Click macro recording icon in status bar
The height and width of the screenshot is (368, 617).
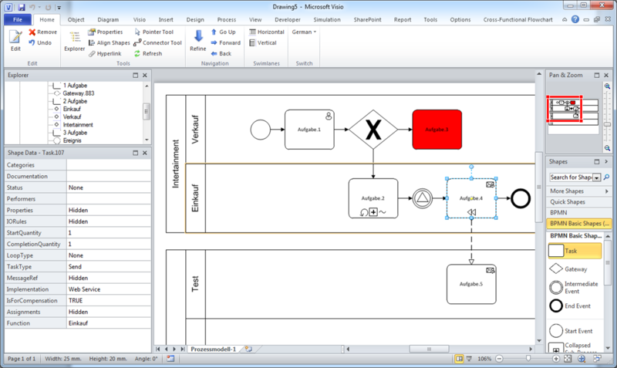(x=170, y=359)
